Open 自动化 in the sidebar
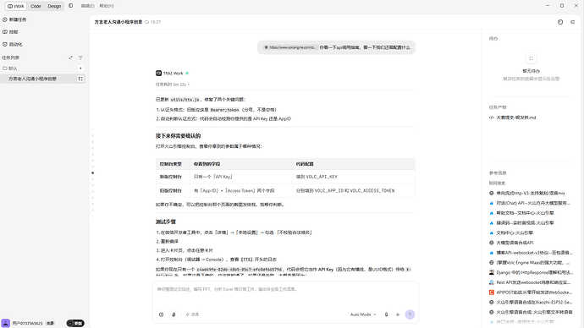 click(x=13, y=44)
